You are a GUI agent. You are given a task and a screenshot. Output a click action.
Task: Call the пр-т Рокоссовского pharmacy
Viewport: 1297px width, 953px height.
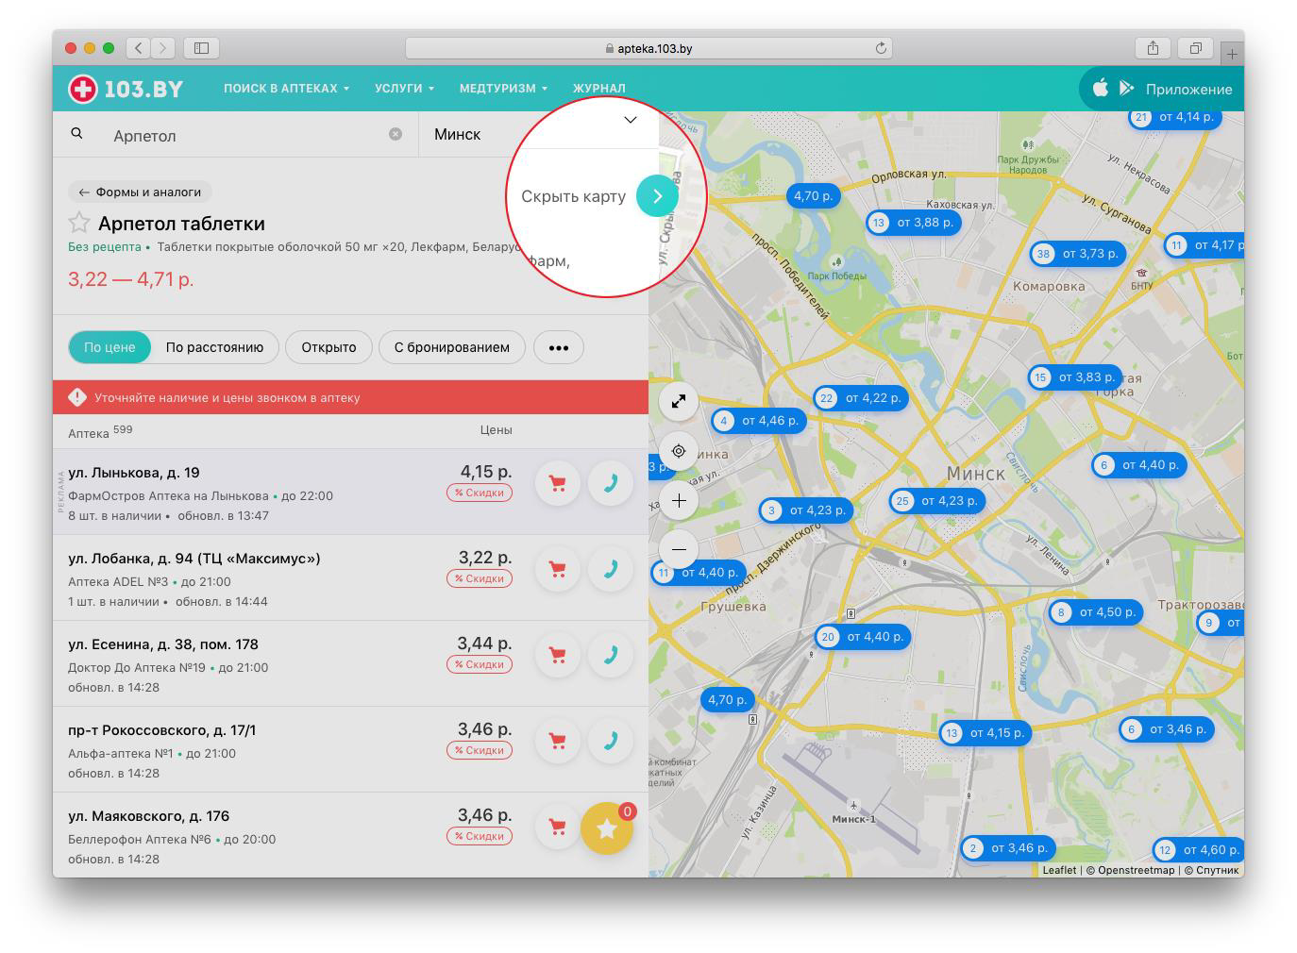pos(610,741)
